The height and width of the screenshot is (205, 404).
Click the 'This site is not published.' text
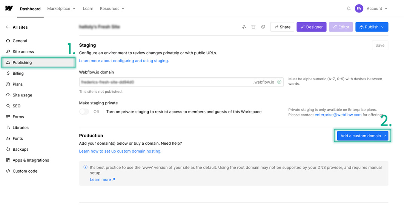click(x=101, y=92)
